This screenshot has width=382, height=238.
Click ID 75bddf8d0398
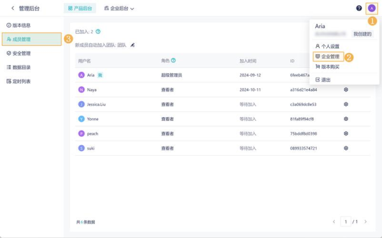click(x=304, y=134)
